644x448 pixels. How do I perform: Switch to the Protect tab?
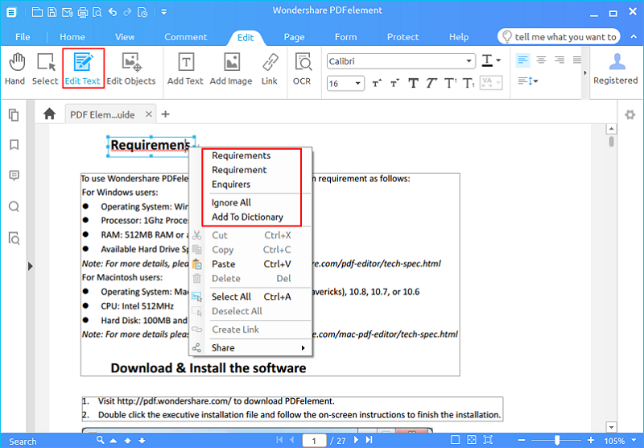click(403, 37)
